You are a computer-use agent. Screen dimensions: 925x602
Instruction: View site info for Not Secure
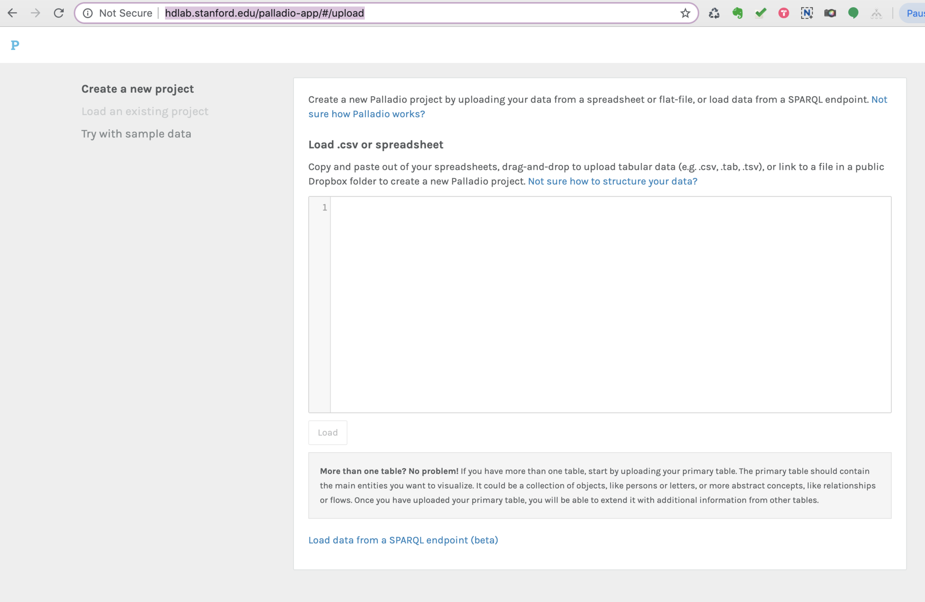(88, 13)
